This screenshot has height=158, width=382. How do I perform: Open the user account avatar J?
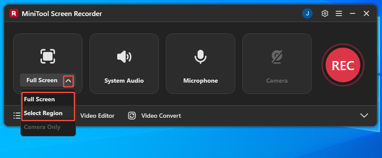pyautogui.click(x=307, y=13)
